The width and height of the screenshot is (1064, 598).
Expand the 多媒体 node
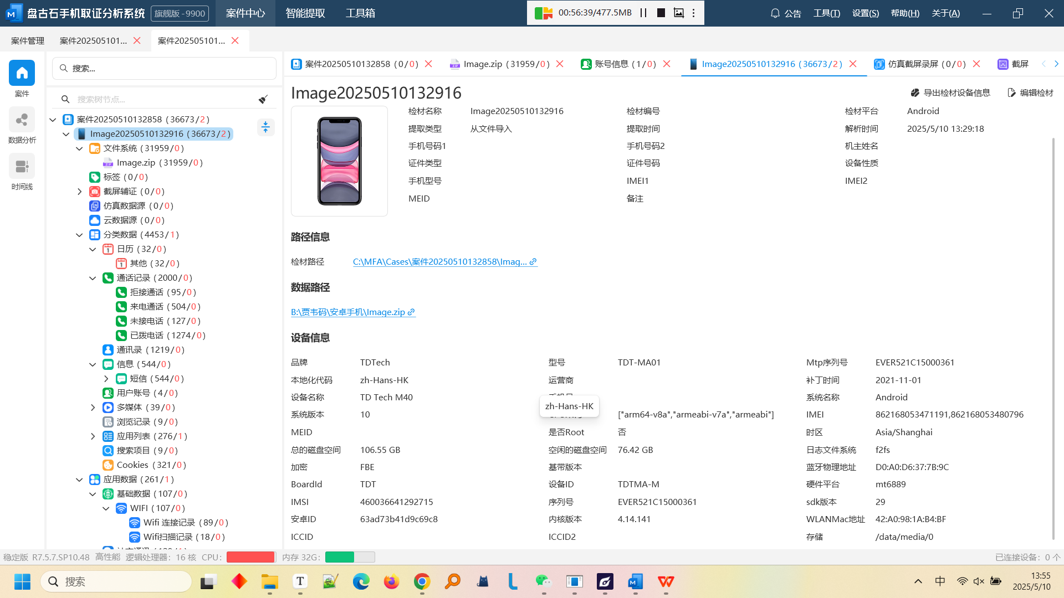[x=93, y=408]
